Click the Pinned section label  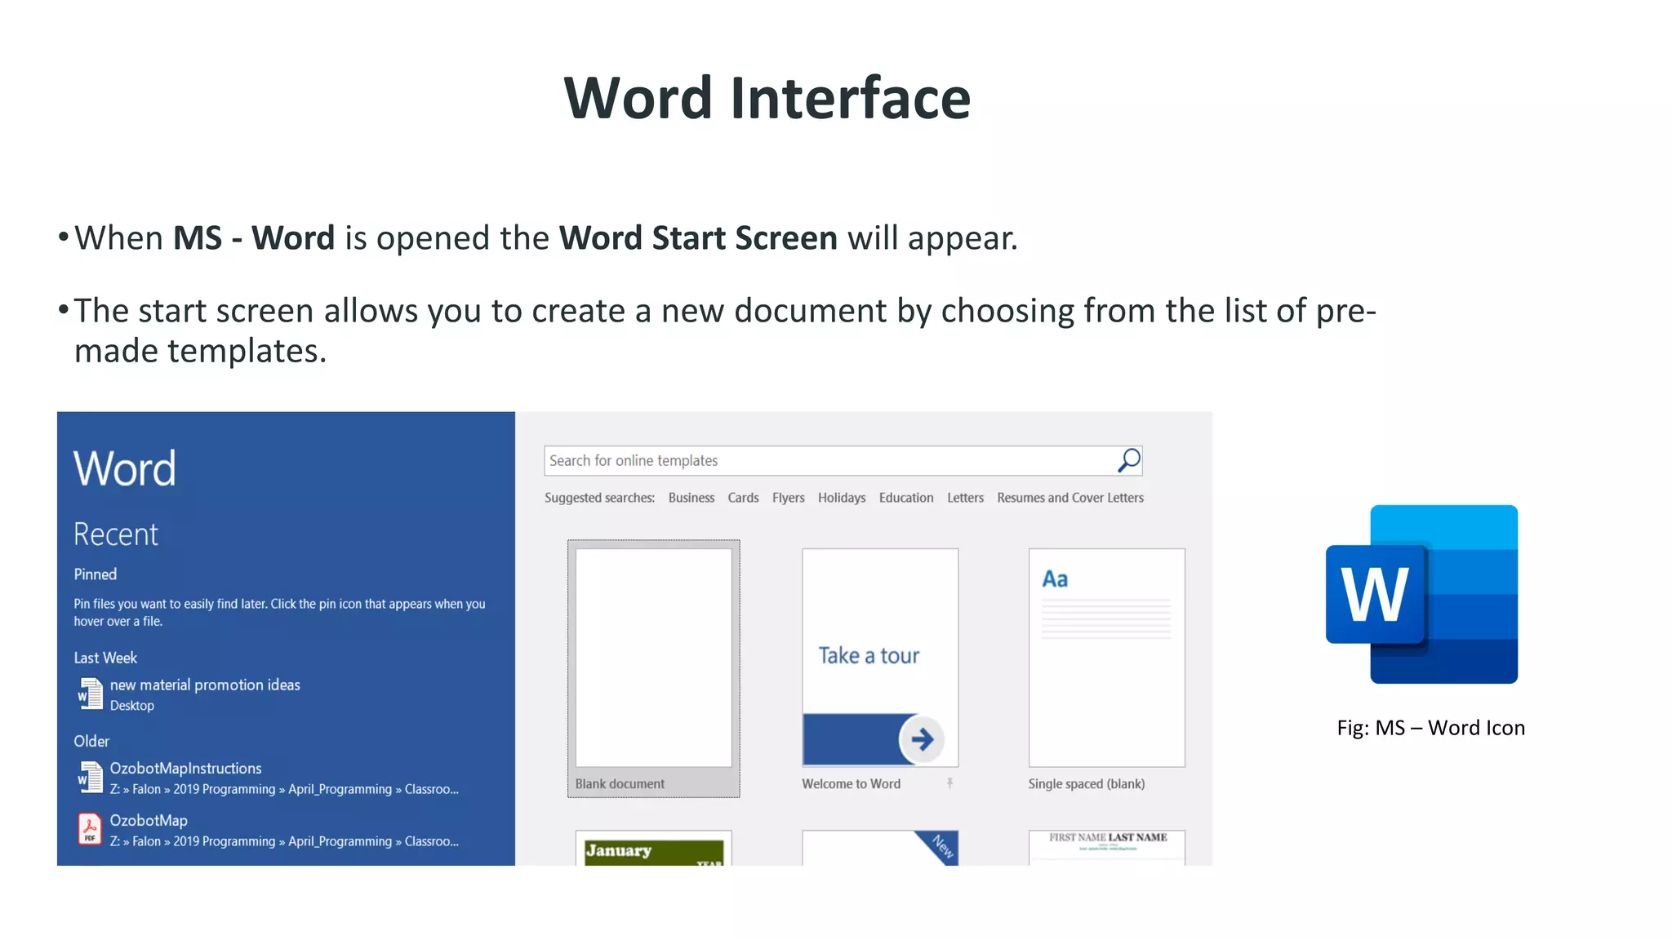(96, 574)
